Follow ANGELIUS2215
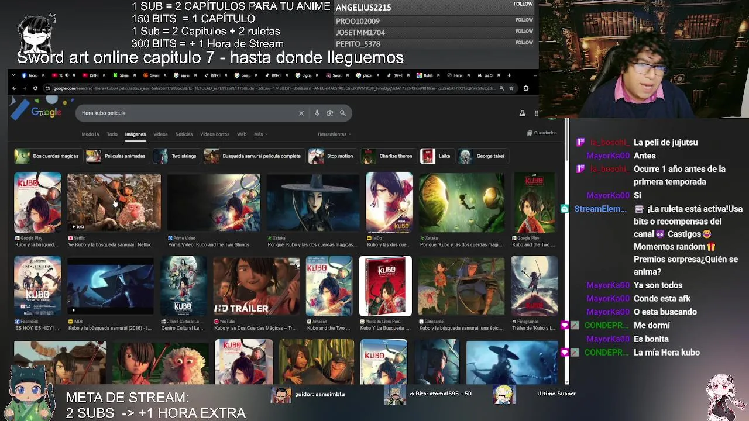This screenshot has width=749, height=421. point(523,4)
